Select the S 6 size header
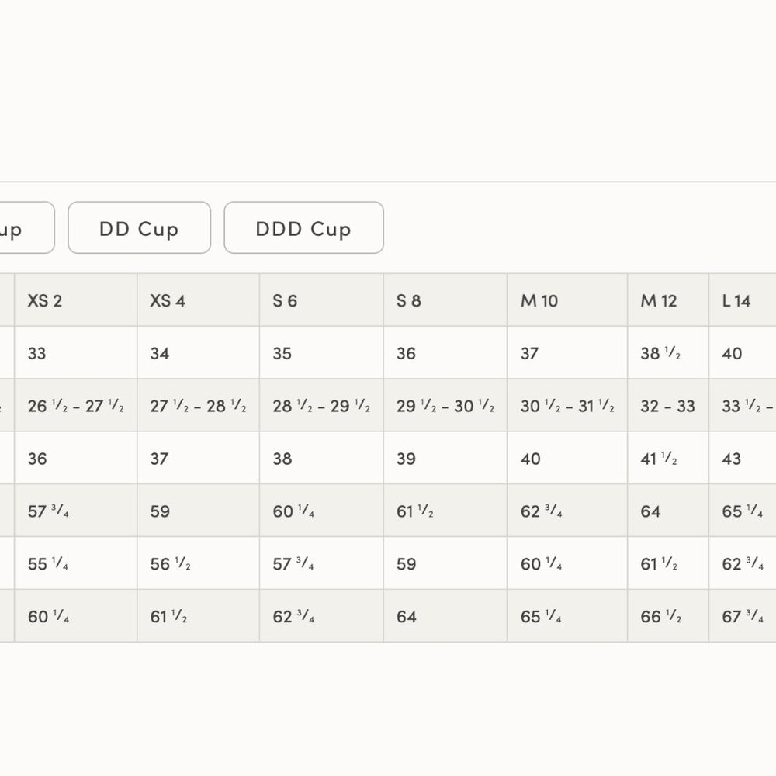 pyautogui.click(x=285, y=300)
